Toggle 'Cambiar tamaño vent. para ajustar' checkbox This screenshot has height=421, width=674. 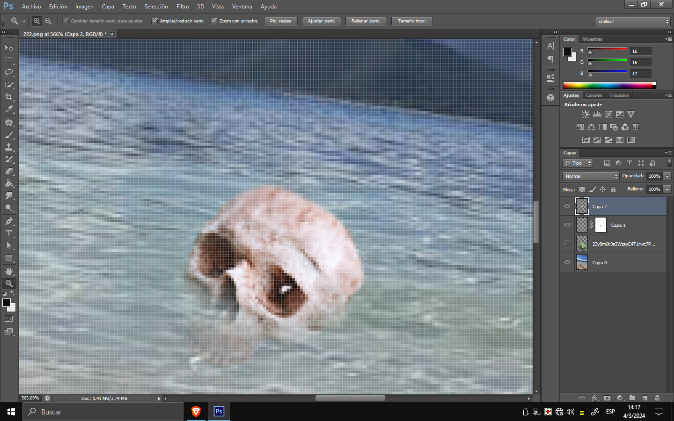(x=66, y=21)
